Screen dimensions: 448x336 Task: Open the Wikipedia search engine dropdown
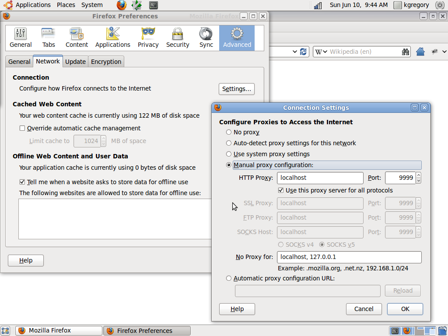324,52
